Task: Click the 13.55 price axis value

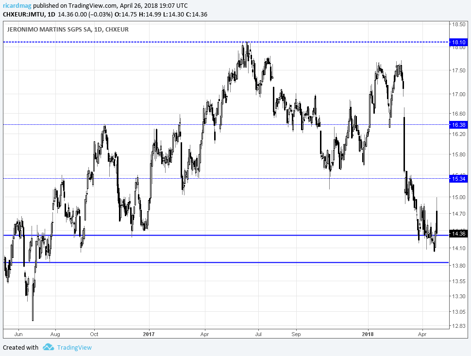Action: pyautogui.click(x=459, y=281)
